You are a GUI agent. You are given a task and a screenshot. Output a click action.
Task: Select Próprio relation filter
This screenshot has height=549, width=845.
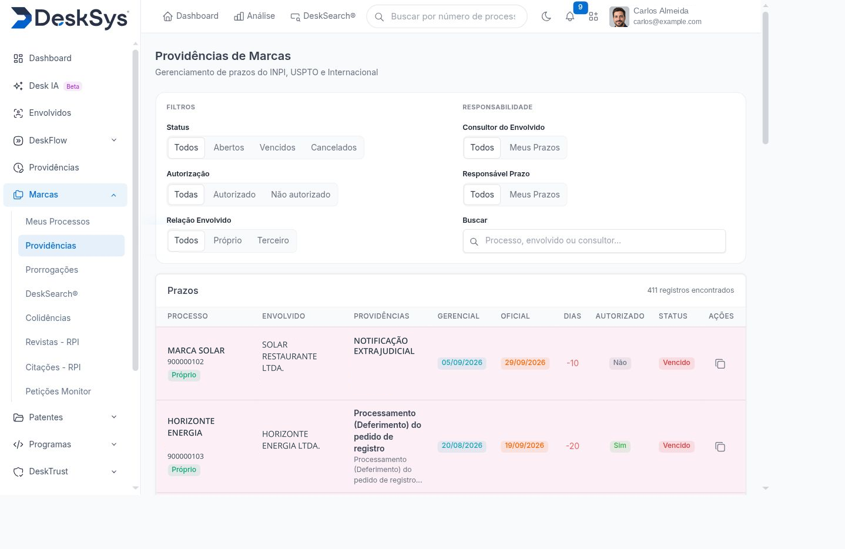tap(227, 240)
